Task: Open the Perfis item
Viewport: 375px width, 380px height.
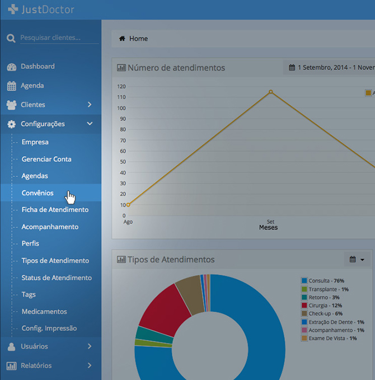Action: pyautogui.click(x=30, y=243)
